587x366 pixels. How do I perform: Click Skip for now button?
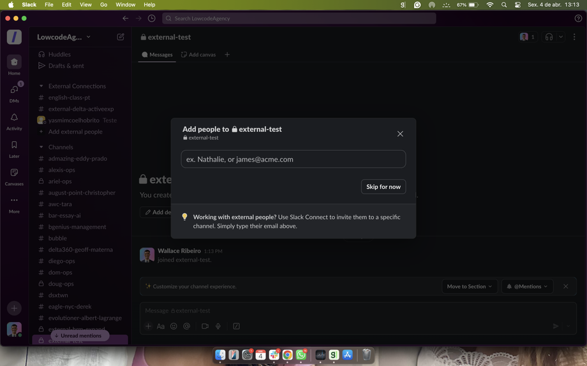[x=383, y=187]
